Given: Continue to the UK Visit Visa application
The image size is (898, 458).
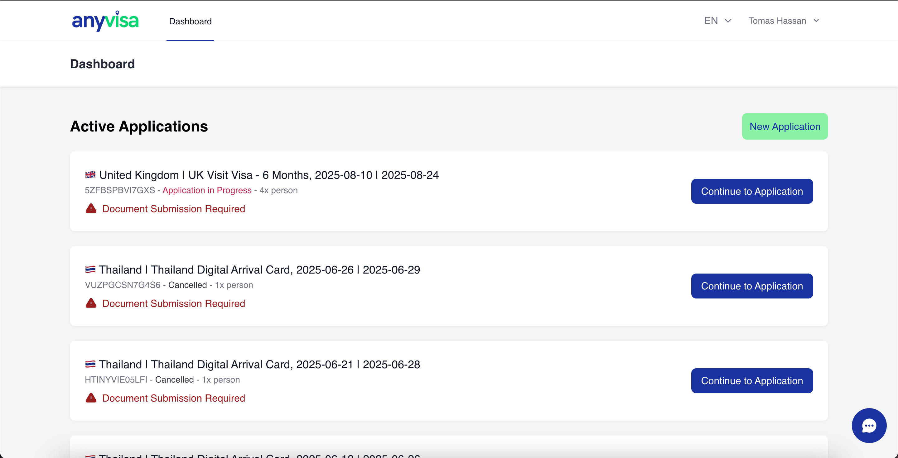Looking at the screenshot, I should click(x=752, y=191).
